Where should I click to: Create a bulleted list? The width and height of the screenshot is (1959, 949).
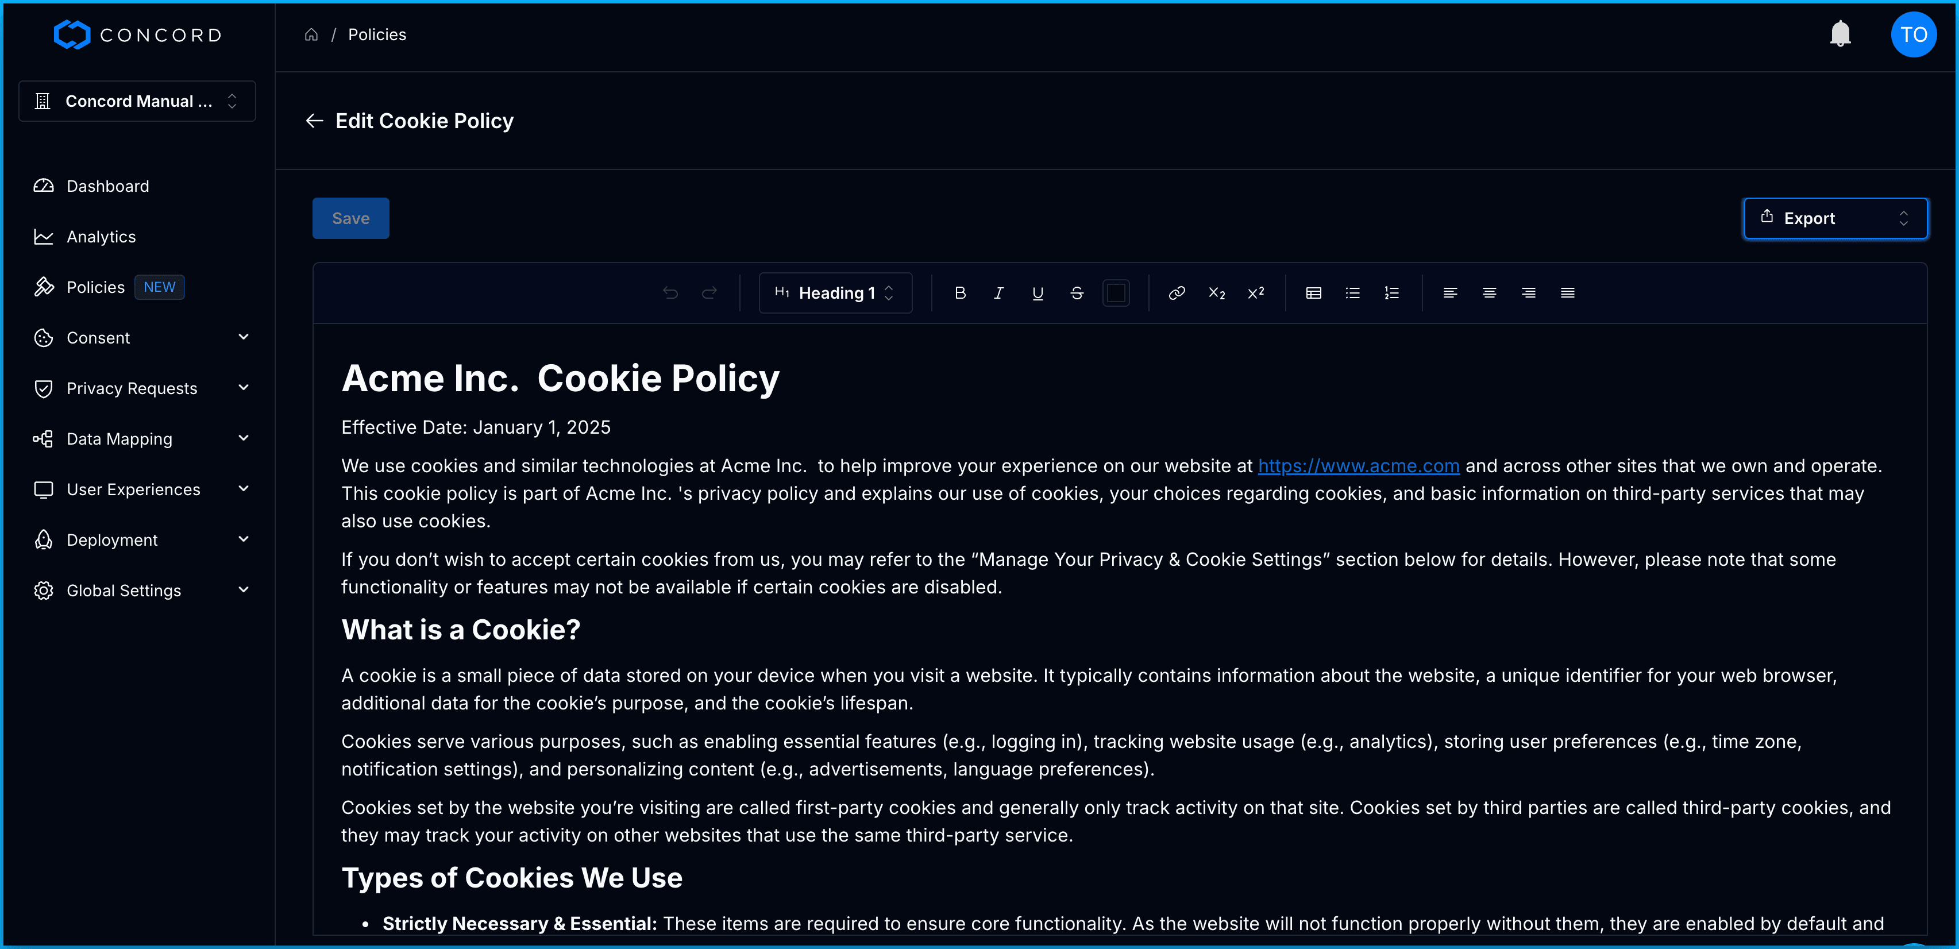pyautogui.click(x=1352, y=293)
